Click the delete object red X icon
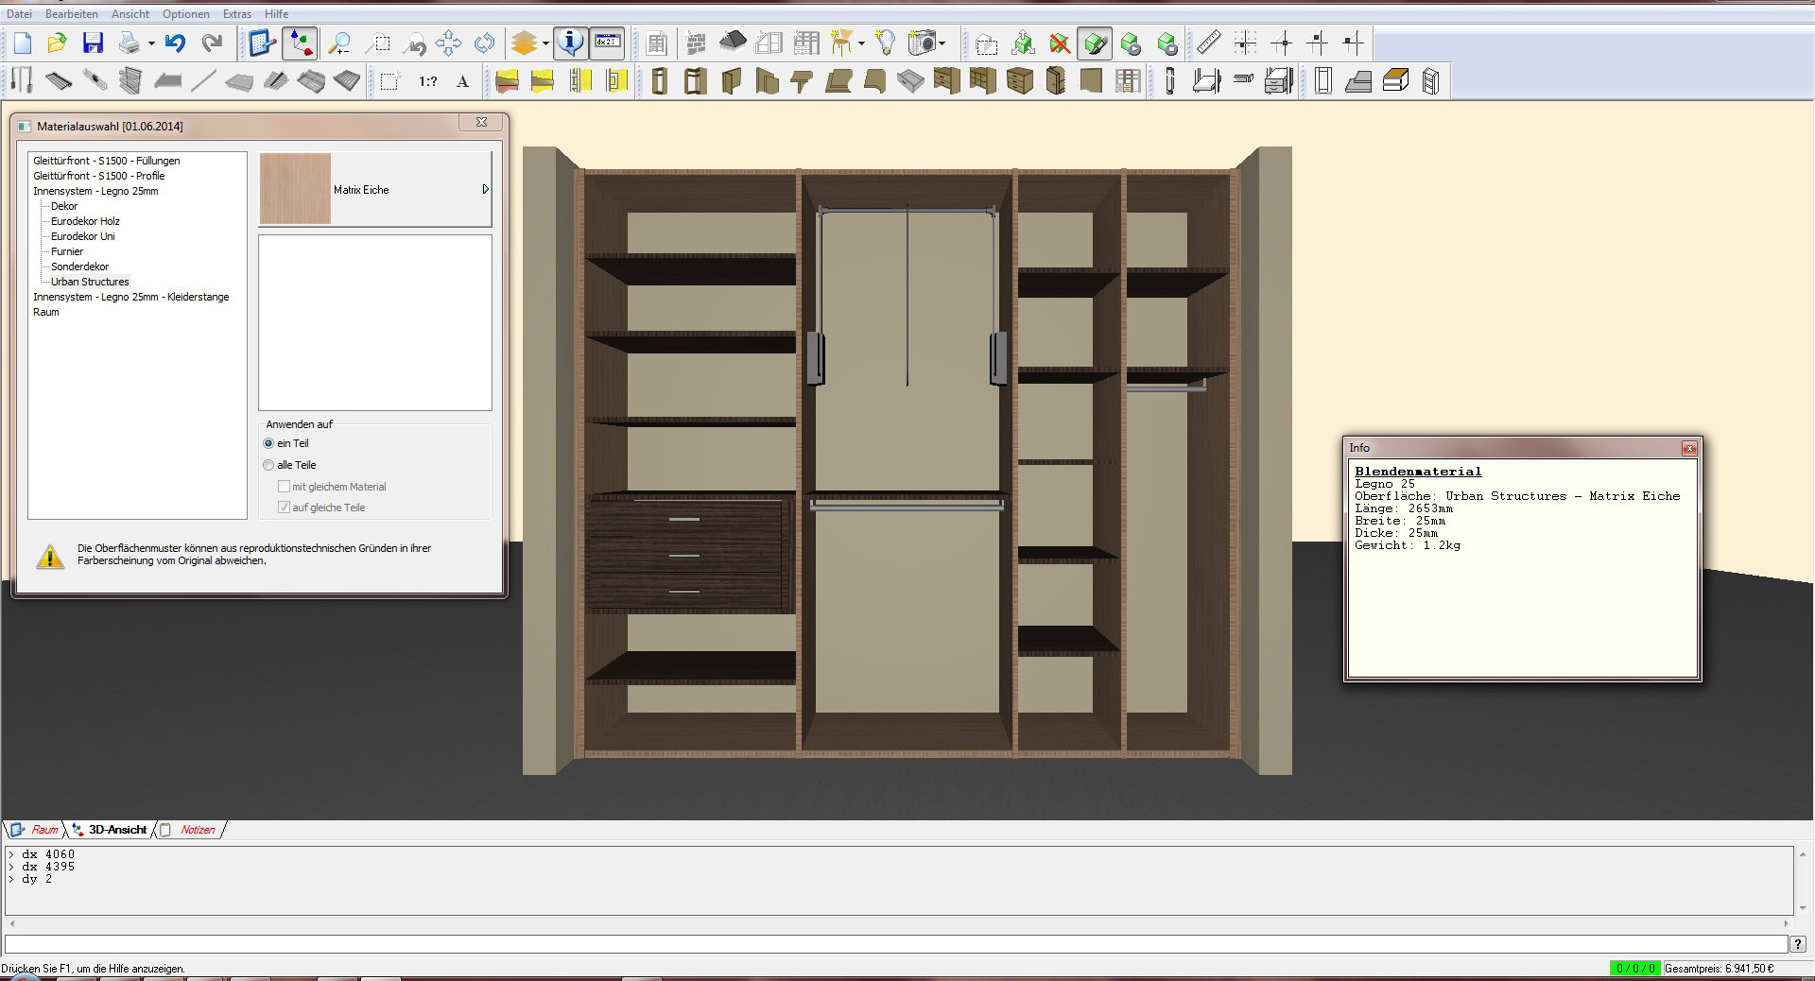 click(x=1060, y=43)
